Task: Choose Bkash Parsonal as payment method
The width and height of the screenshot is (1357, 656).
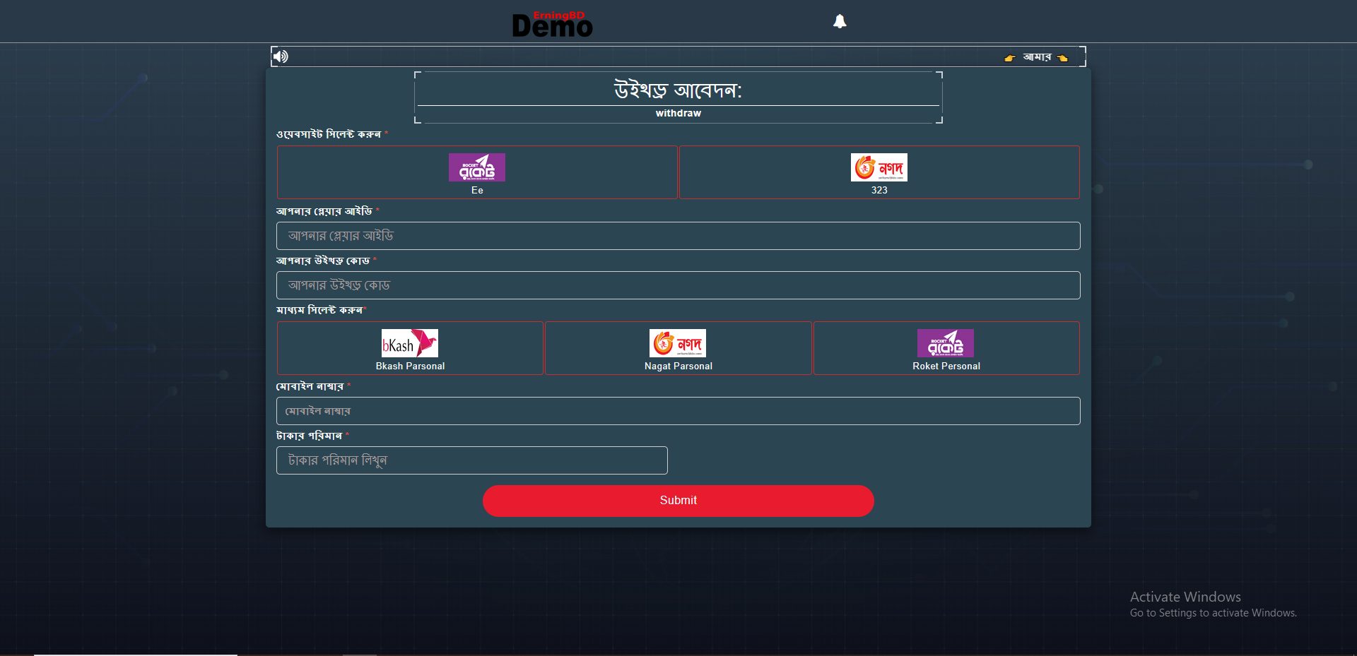Action: (x=410, y=348)
